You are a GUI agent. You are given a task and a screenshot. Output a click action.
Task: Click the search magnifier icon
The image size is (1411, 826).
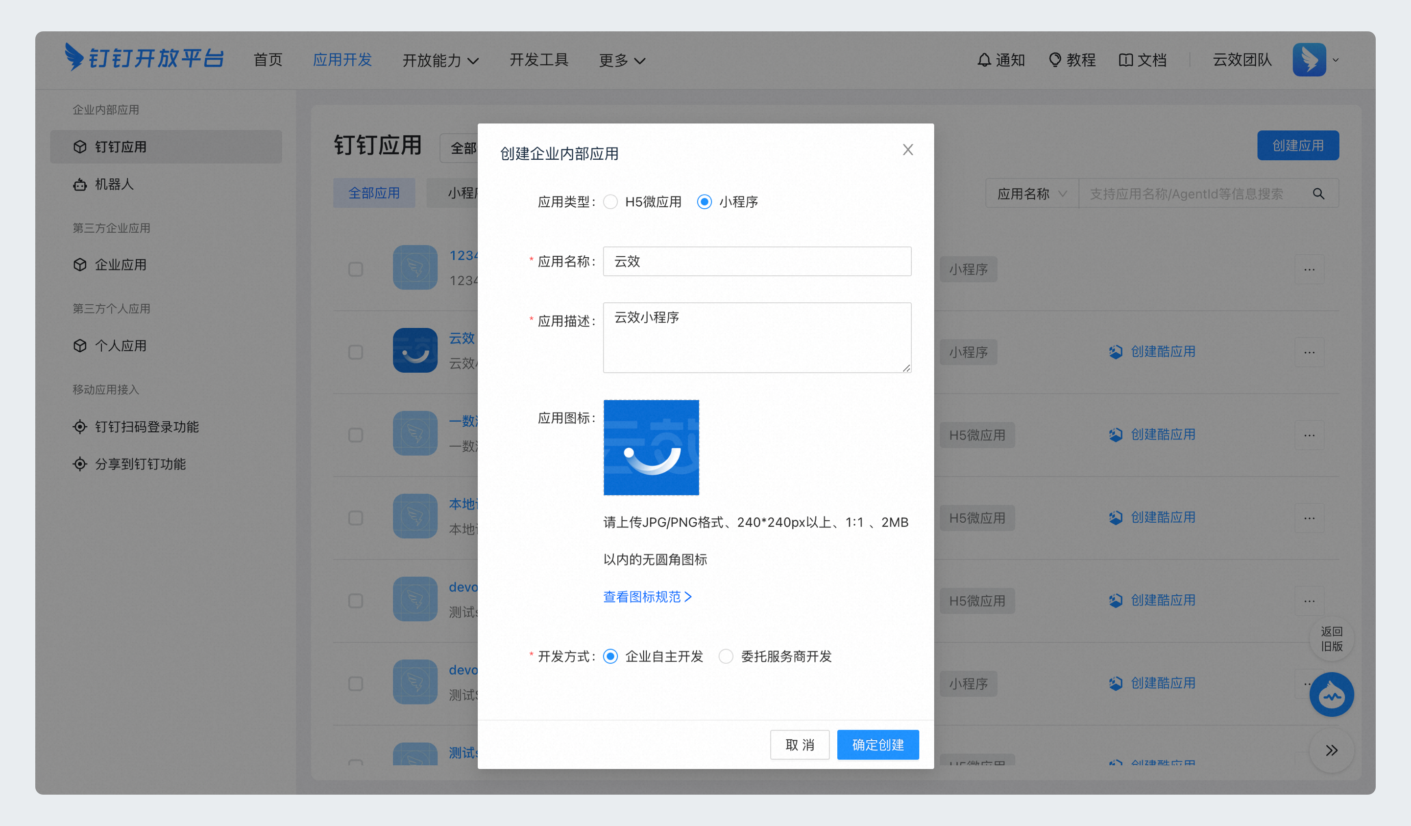coord(1318,194)
